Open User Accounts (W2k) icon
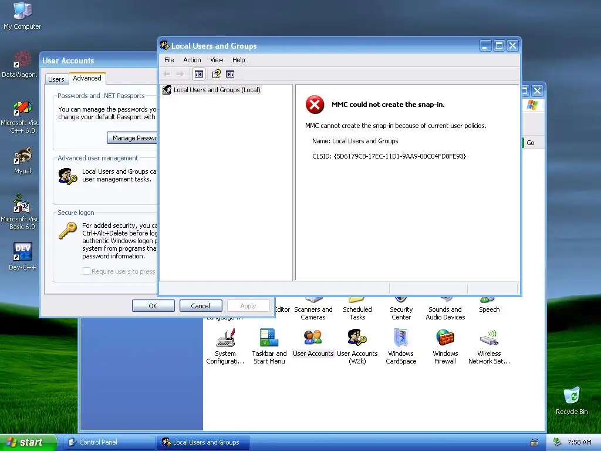 (357, 346)
